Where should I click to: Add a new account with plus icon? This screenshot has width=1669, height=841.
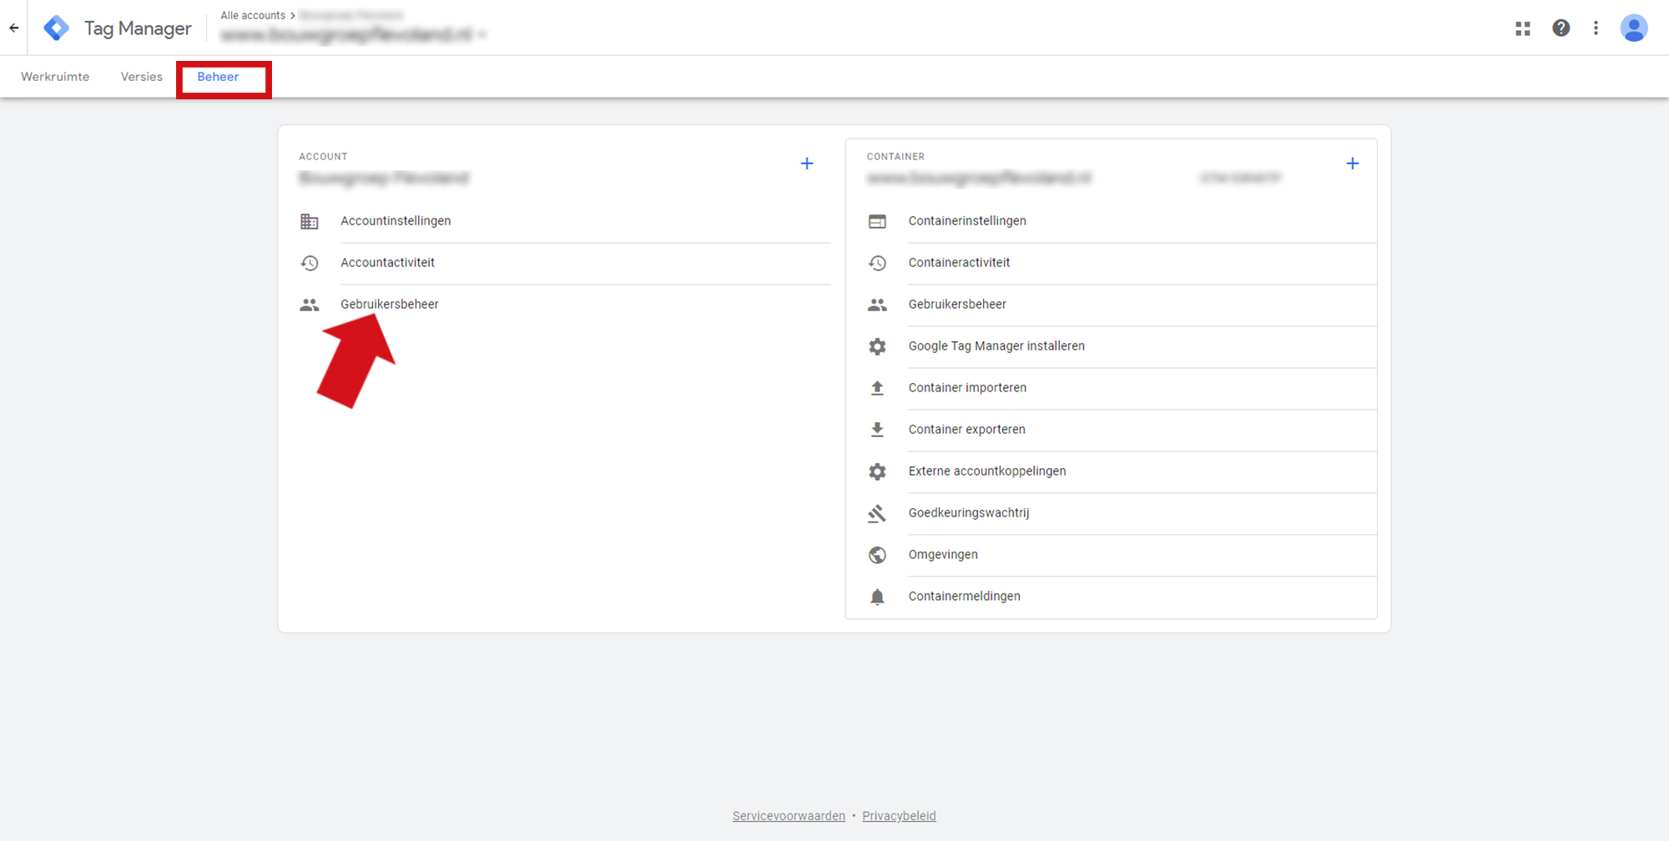(x=807, y=164)
